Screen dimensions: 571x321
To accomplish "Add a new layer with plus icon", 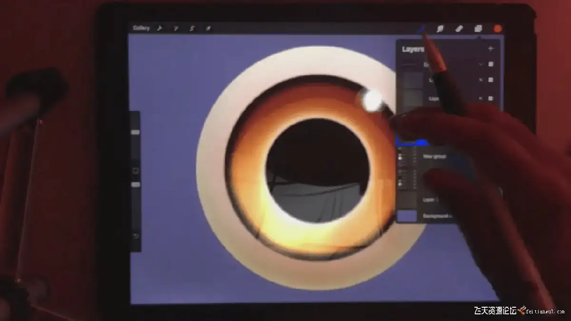I will coord(491,49).
